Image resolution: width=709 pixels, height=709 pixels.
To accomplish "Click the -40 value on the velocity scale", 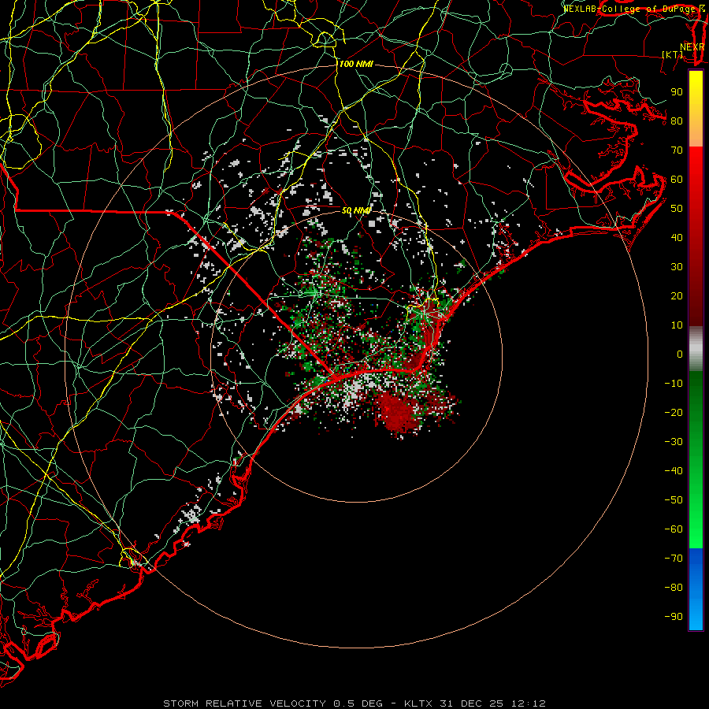I will point(674,471).
